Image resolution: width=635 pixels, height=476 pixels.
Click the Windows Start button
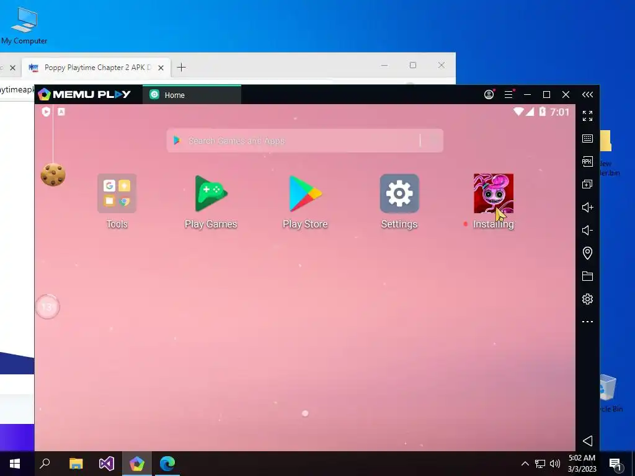point(15,464)
